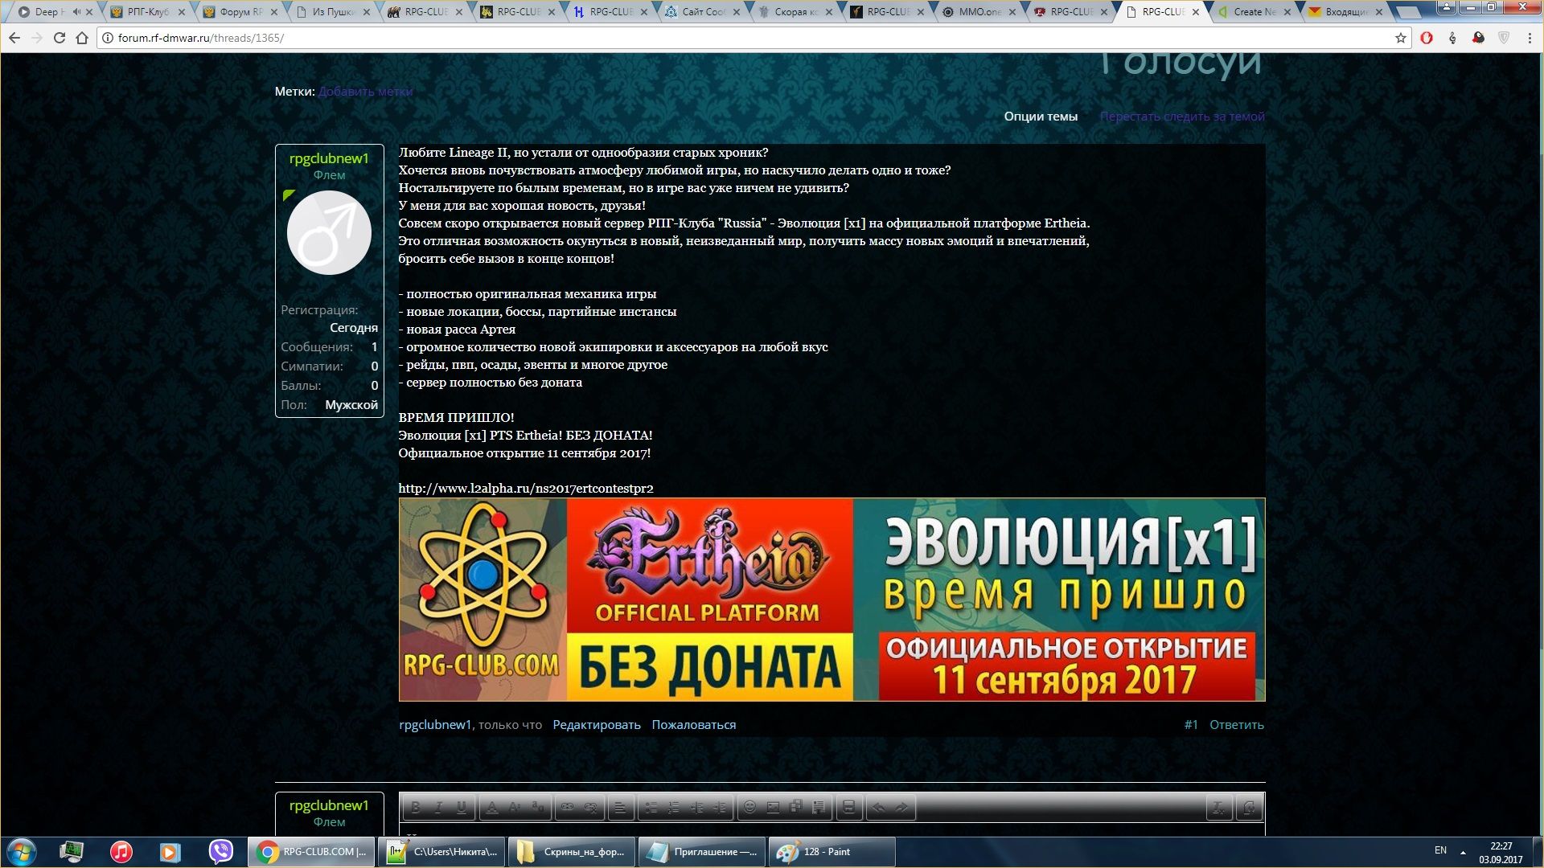1544x868 pixels.
Task: Insert media via editor toolbar
Action: click(x=796, y=808)
